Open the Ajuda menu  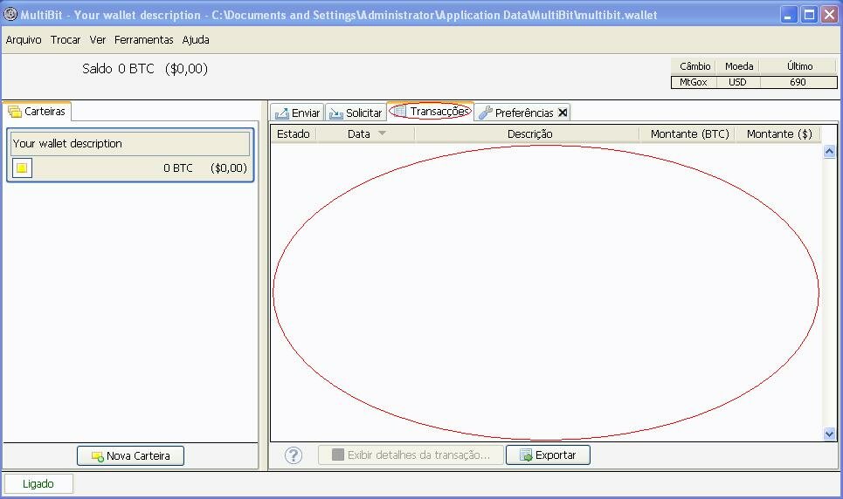(x=196, y=40)
